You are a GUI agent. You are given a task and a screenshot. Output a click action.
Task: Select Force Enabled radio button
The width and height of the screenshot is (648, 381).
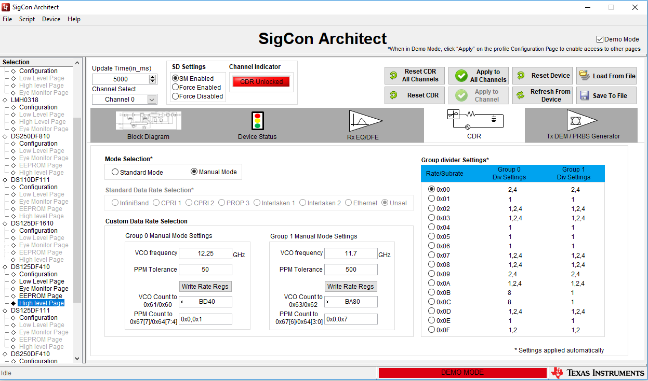176,87
